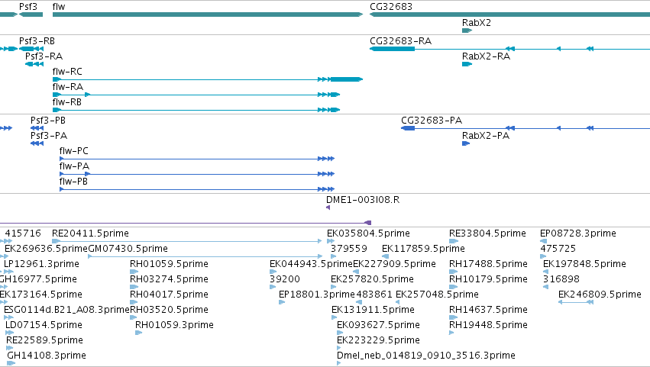Click the EK246809.5prime alignment glyph
Screen dimensions: 650x367
[x=576, y=302]
